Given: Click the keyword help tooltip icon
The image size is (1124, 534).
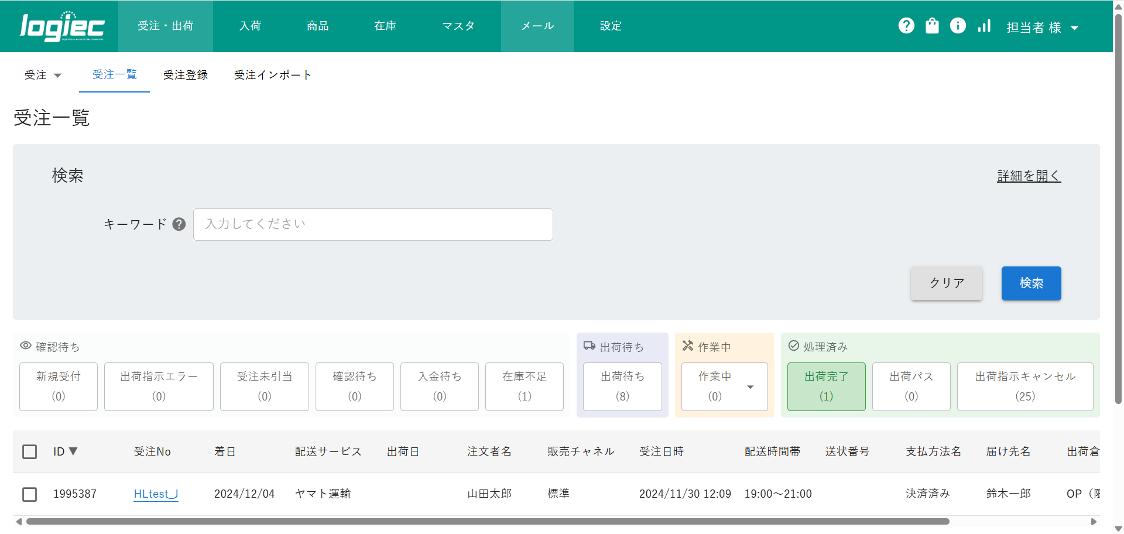Looking at the screenshot, I should [179, 224].
